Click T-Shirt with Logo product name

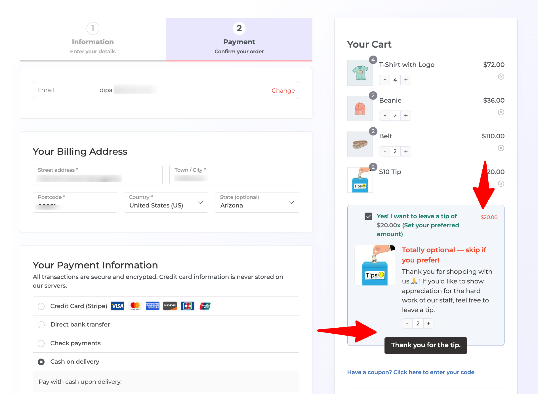(x=407, y=65)
